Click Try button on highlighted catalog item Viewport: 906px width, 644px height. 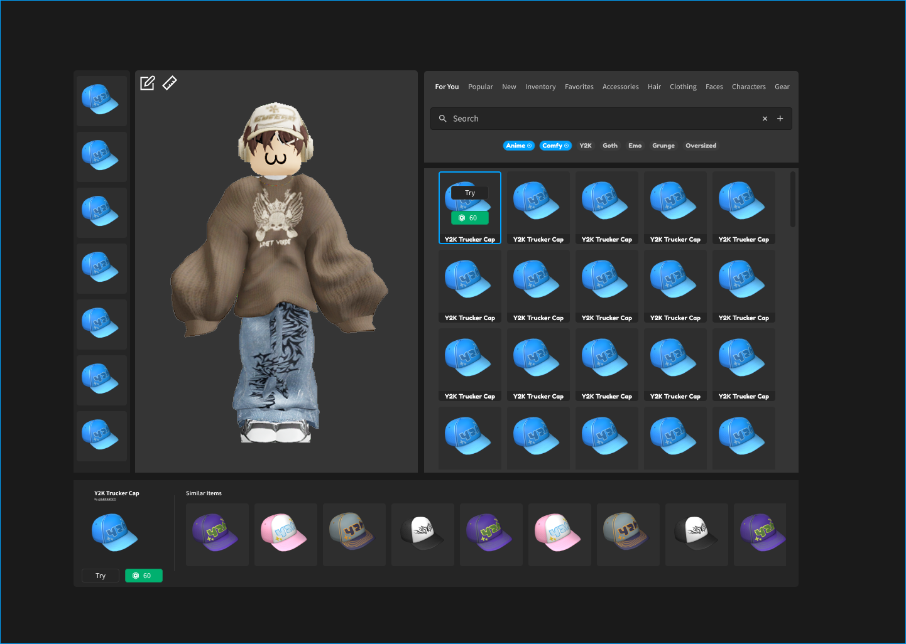[470, 193]
